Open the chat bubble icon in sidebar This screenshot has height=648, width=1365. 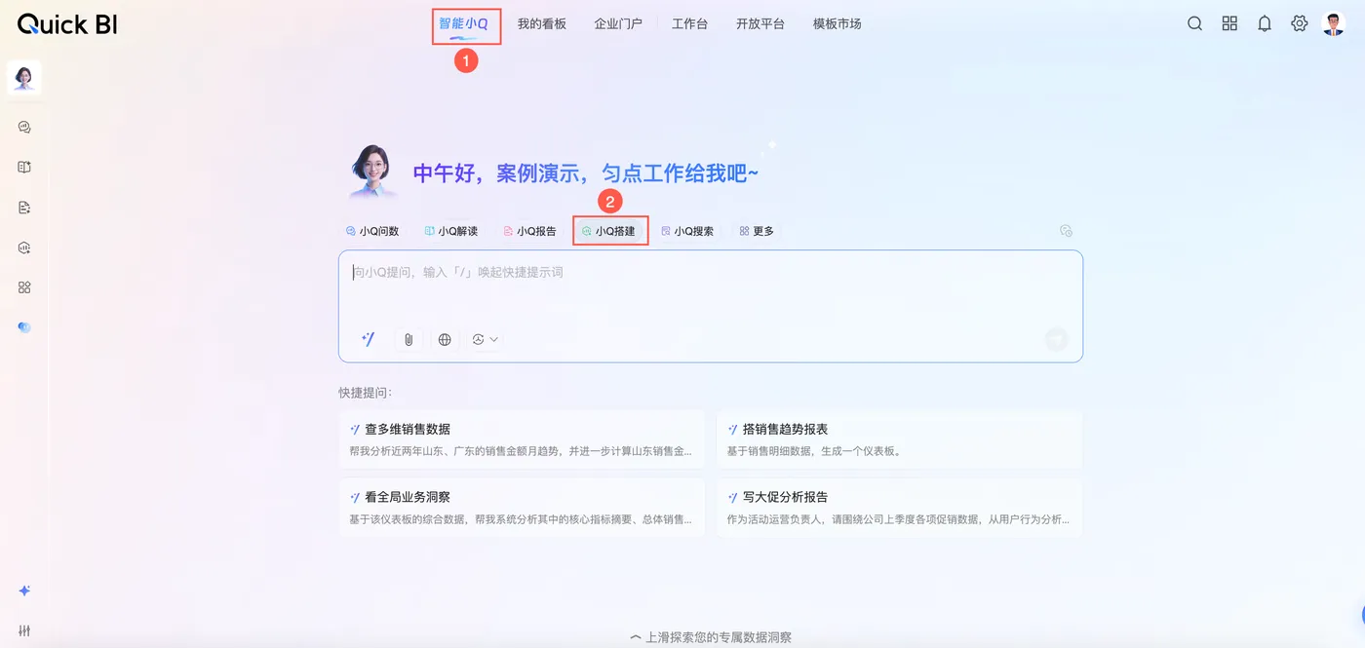click(x=24, y=127)
